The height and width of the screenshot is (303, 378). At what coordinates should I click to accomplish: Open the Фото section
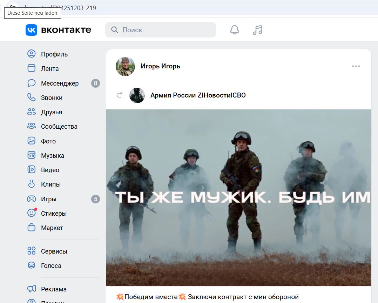pos(48,141)
